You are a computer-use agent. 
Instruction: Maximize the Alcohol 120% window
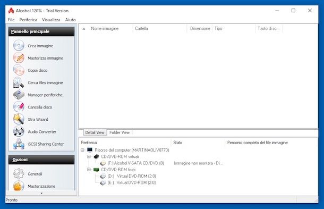coord(293,11)
